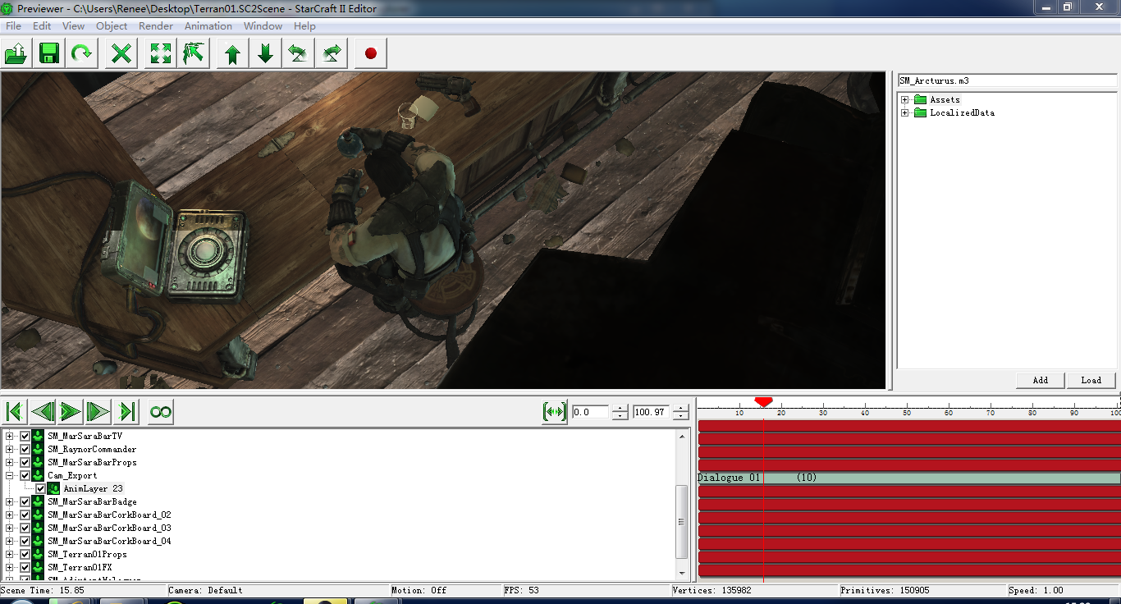Open the Help menu
The width and height of the screenshot is (1121, 604).
pyautogui.click(x=304, y=26)
